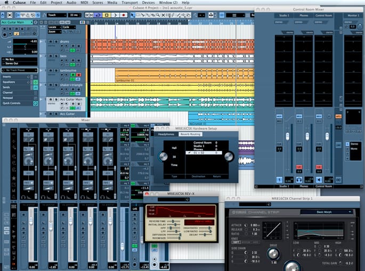Click the Stop button in transport controls

pos(107,15)
